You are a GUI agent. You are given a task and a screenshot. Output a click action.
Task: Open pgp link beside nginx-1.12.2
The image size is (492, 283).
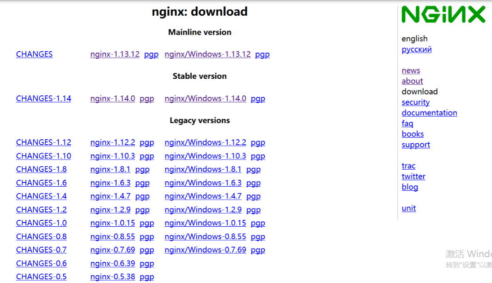coord(147,142)
